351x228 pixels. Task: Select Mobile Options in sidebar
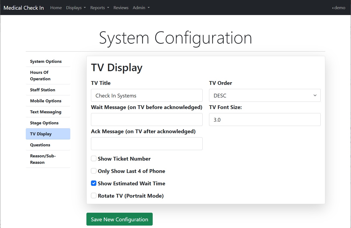pos(48,101)
